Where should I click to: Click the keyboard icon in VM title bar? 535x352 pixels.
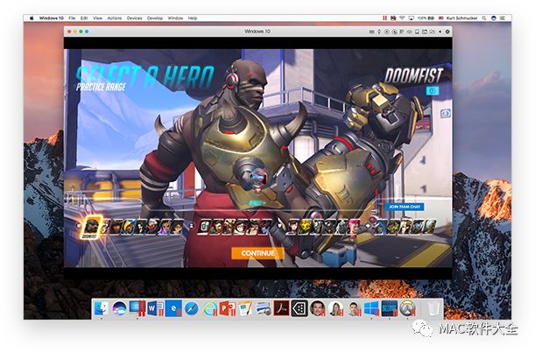[371, 32]
